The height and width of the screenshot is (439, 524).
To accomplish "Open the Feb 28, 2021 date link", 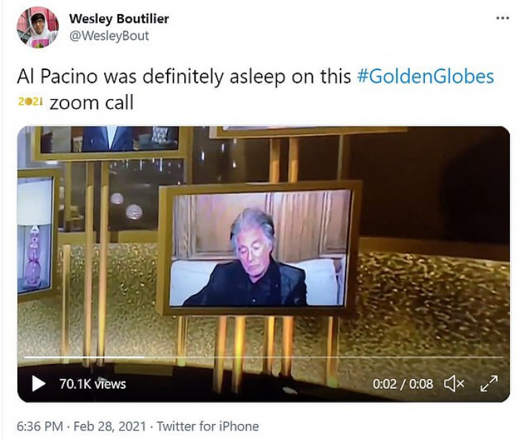I will pos(110,426).
